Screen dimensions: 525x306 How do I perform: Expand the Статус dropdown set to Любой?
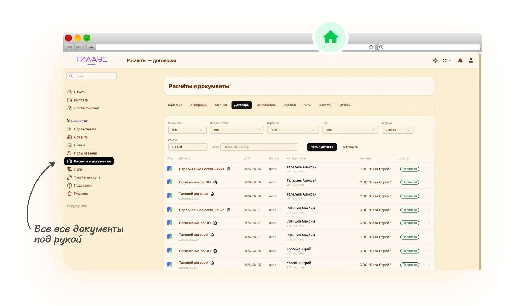187,147
